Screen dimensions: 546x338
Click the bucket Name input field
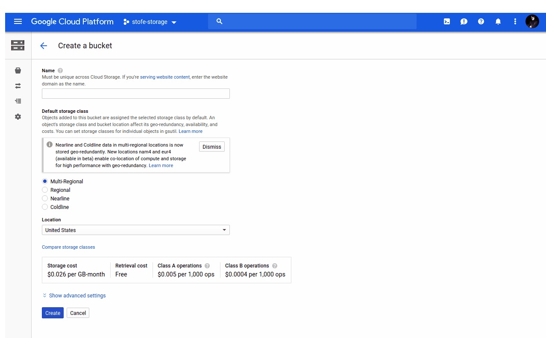(135, 94)
